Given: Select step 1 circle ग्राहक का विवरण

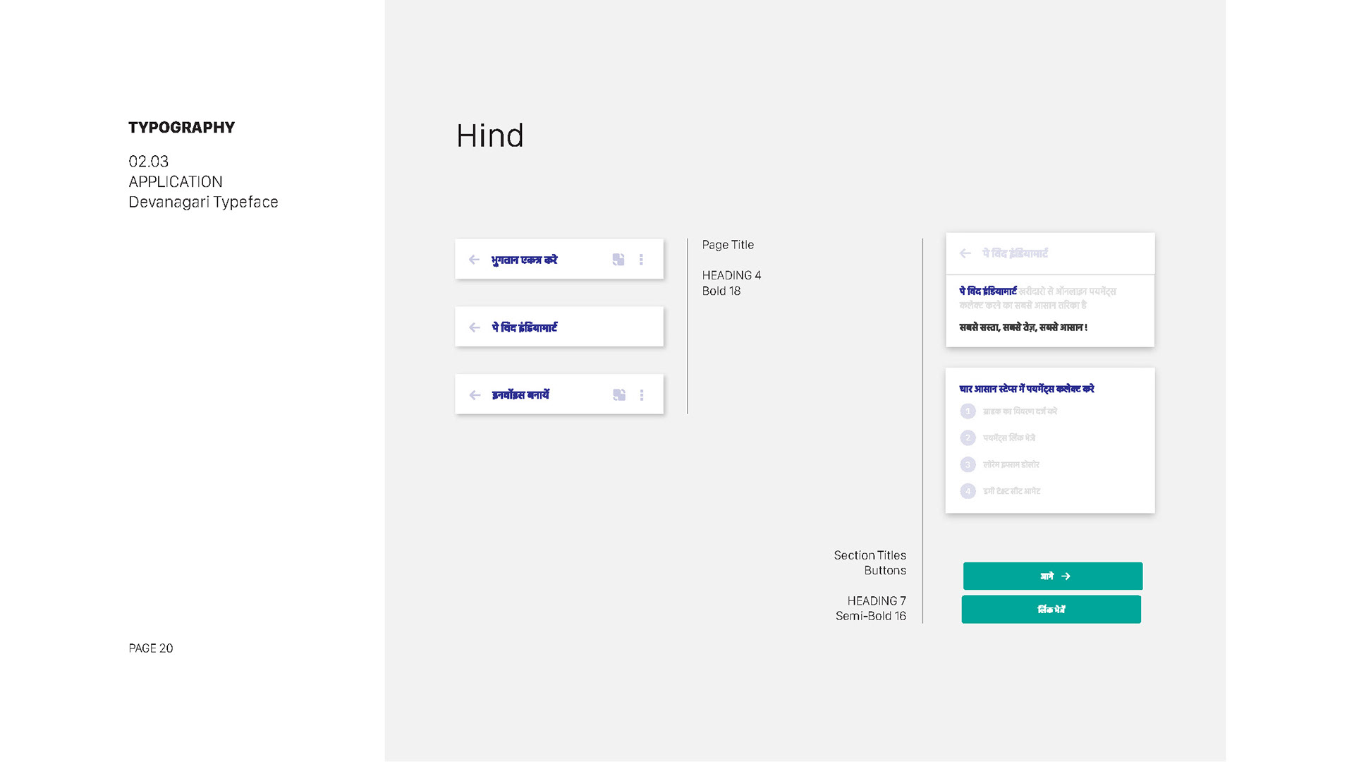Looking at the screenshot, I should 968,411.
